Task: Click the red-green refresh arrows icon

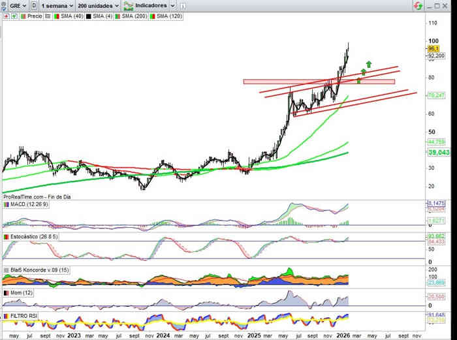Action: pos(418,5)
